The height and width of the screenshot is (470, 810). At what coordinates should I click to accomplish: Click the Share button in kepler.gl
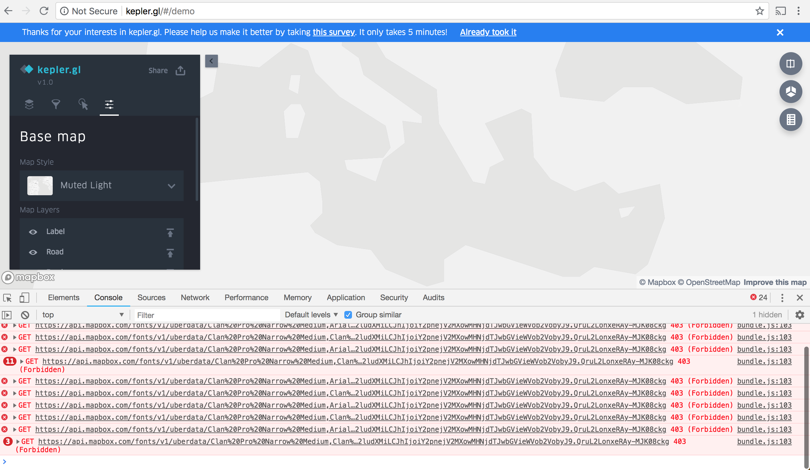(x=158, y=71)
